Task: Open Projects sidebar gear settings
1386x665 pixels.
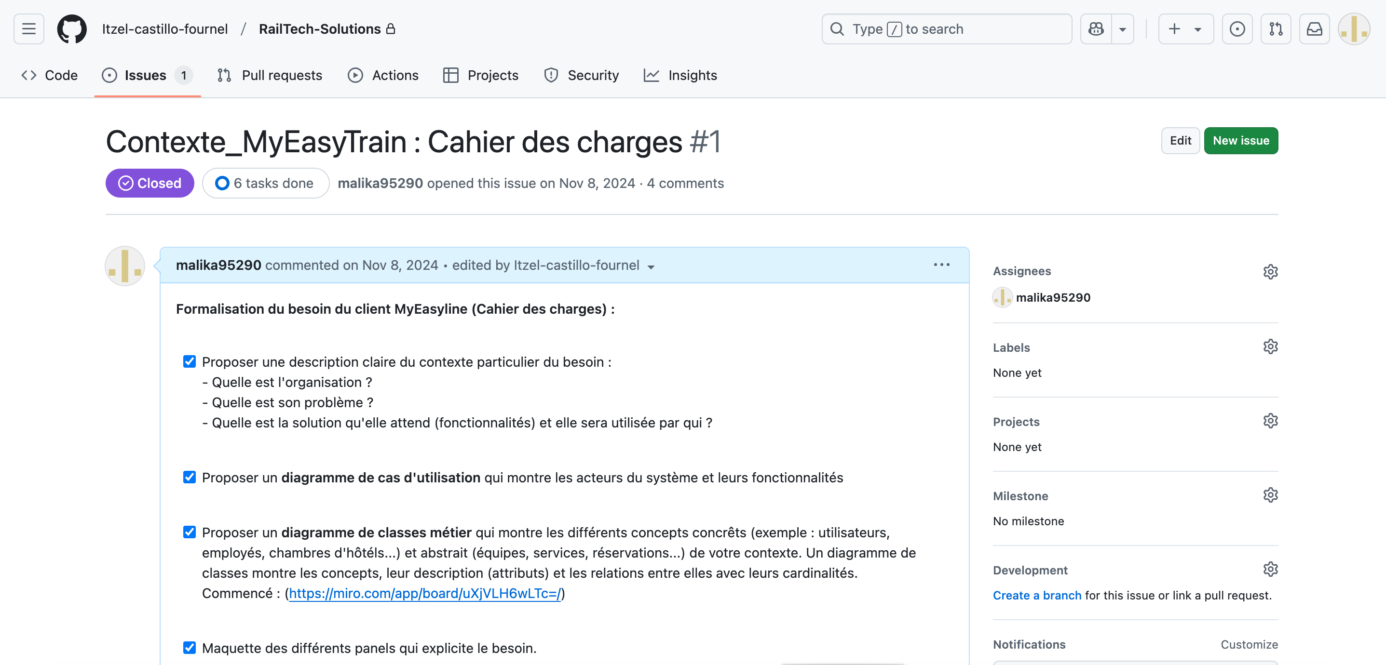Action: pos(1270,421)
